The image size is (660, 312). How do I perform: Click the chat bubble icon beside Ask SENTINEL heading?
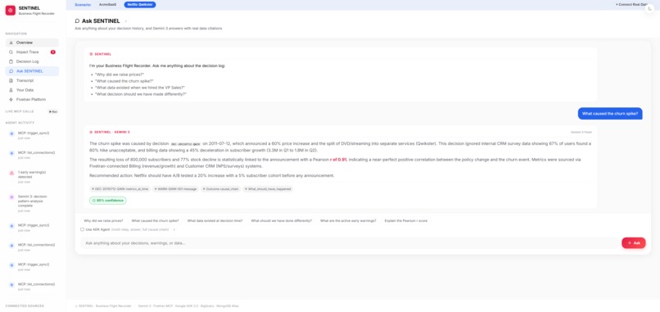[x=77, y=20]
